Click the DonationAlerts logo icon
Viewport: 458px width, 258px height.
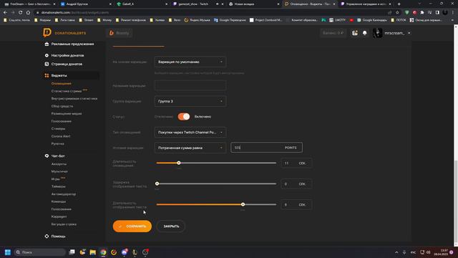click(47, 32)
